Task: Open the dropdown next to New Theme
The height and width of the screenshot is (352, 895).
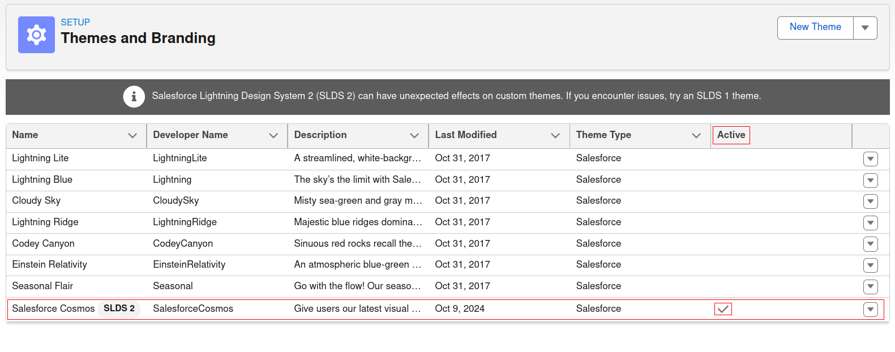Action: coord(865,27)
